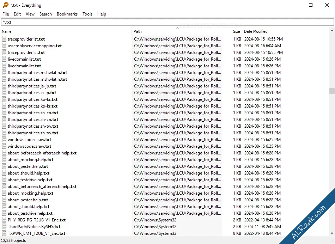Viewport: 335px width, 244px height.
Task: Open the File menu
Action: [6, 14]
